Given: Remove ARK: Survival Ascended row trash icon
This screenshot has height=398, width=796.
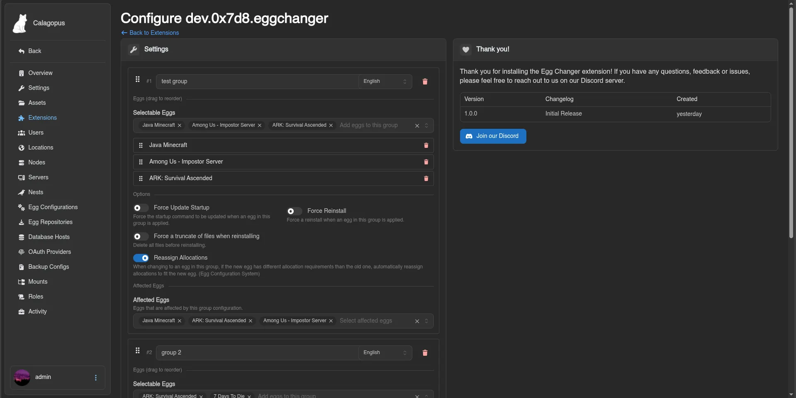Looking at the screenshot, I should click(426, 178).
